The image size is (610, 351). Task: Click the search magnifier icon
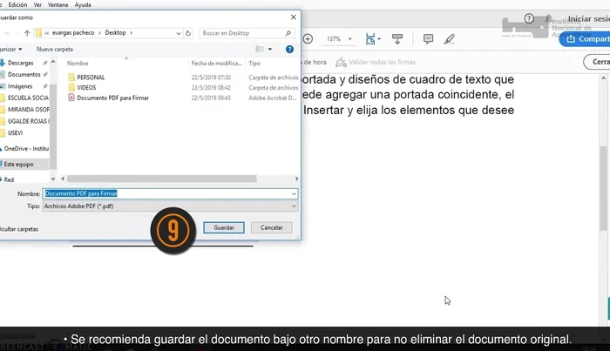tap(288, 33)
